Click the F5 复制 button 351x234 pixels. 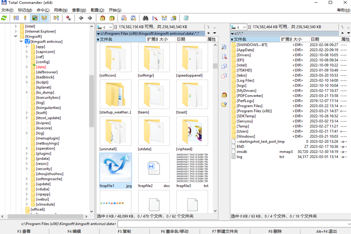124,231
